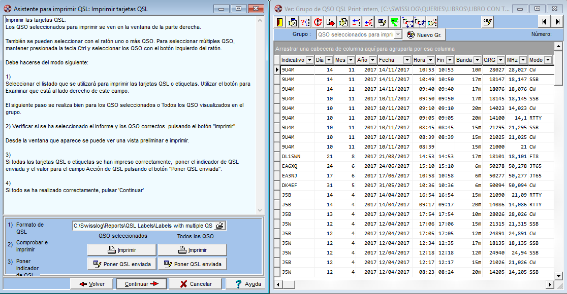Jump to last record arrow button
Screen dimensions: 567x294
click(x=557, y=22)
